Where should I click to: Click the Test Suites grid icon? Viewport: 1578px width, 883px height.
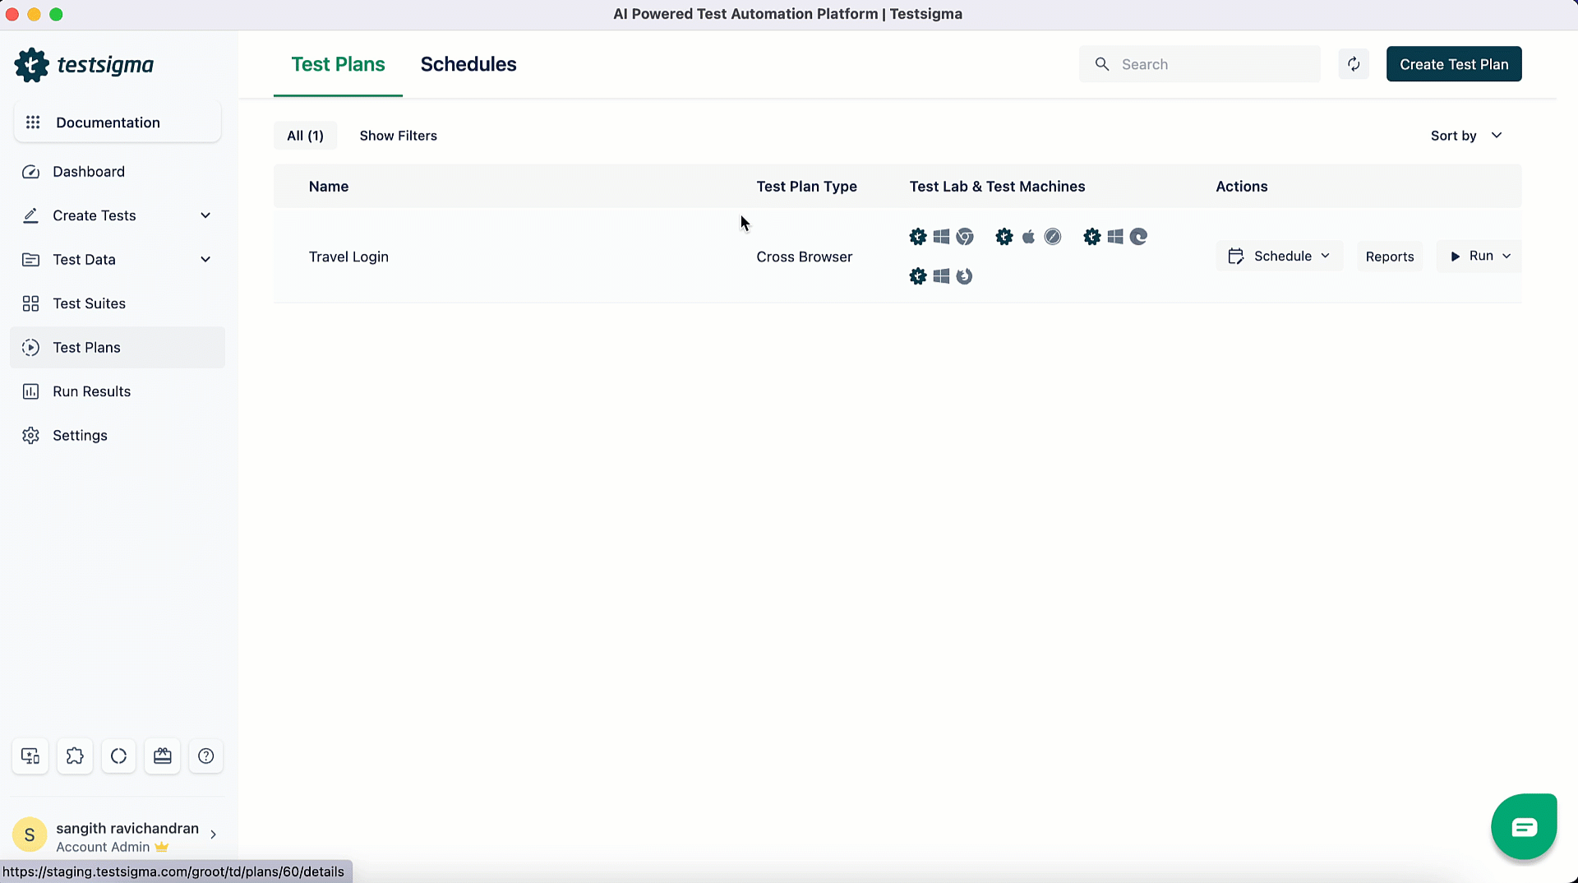[30, 303]
